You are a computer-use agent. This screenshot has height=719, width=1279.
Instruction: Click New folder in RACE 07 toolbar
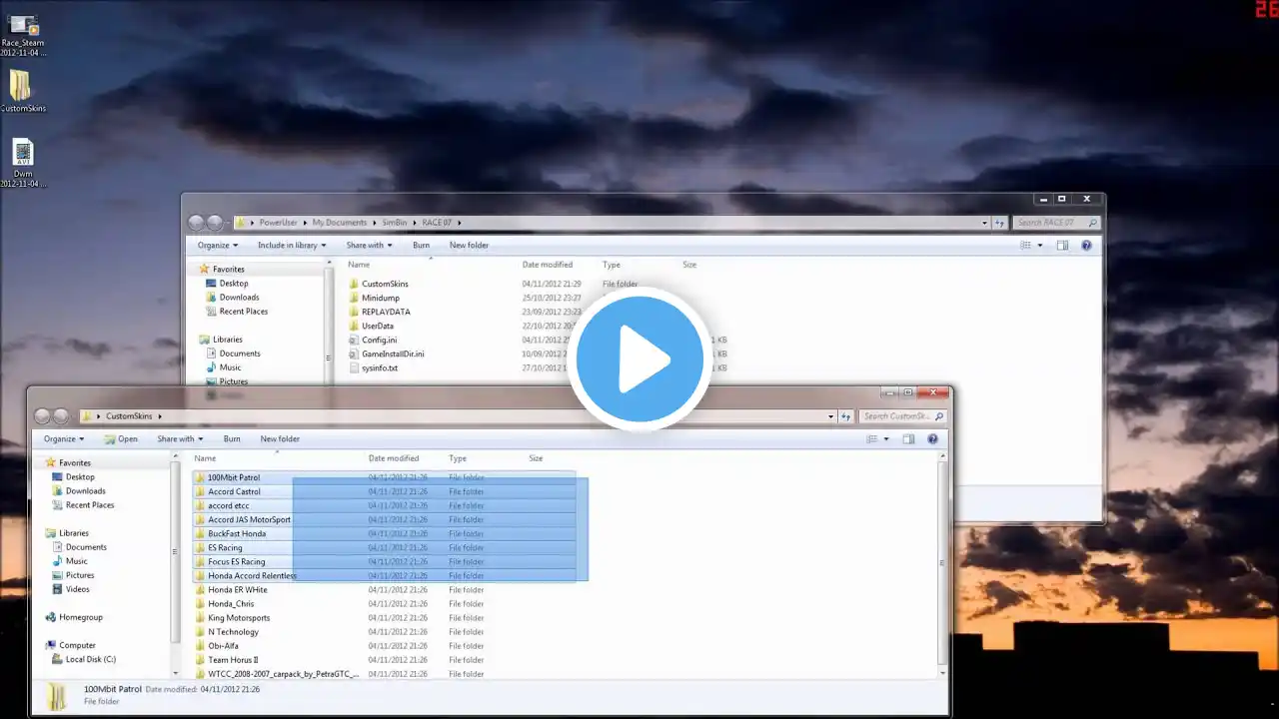(469, 245)
